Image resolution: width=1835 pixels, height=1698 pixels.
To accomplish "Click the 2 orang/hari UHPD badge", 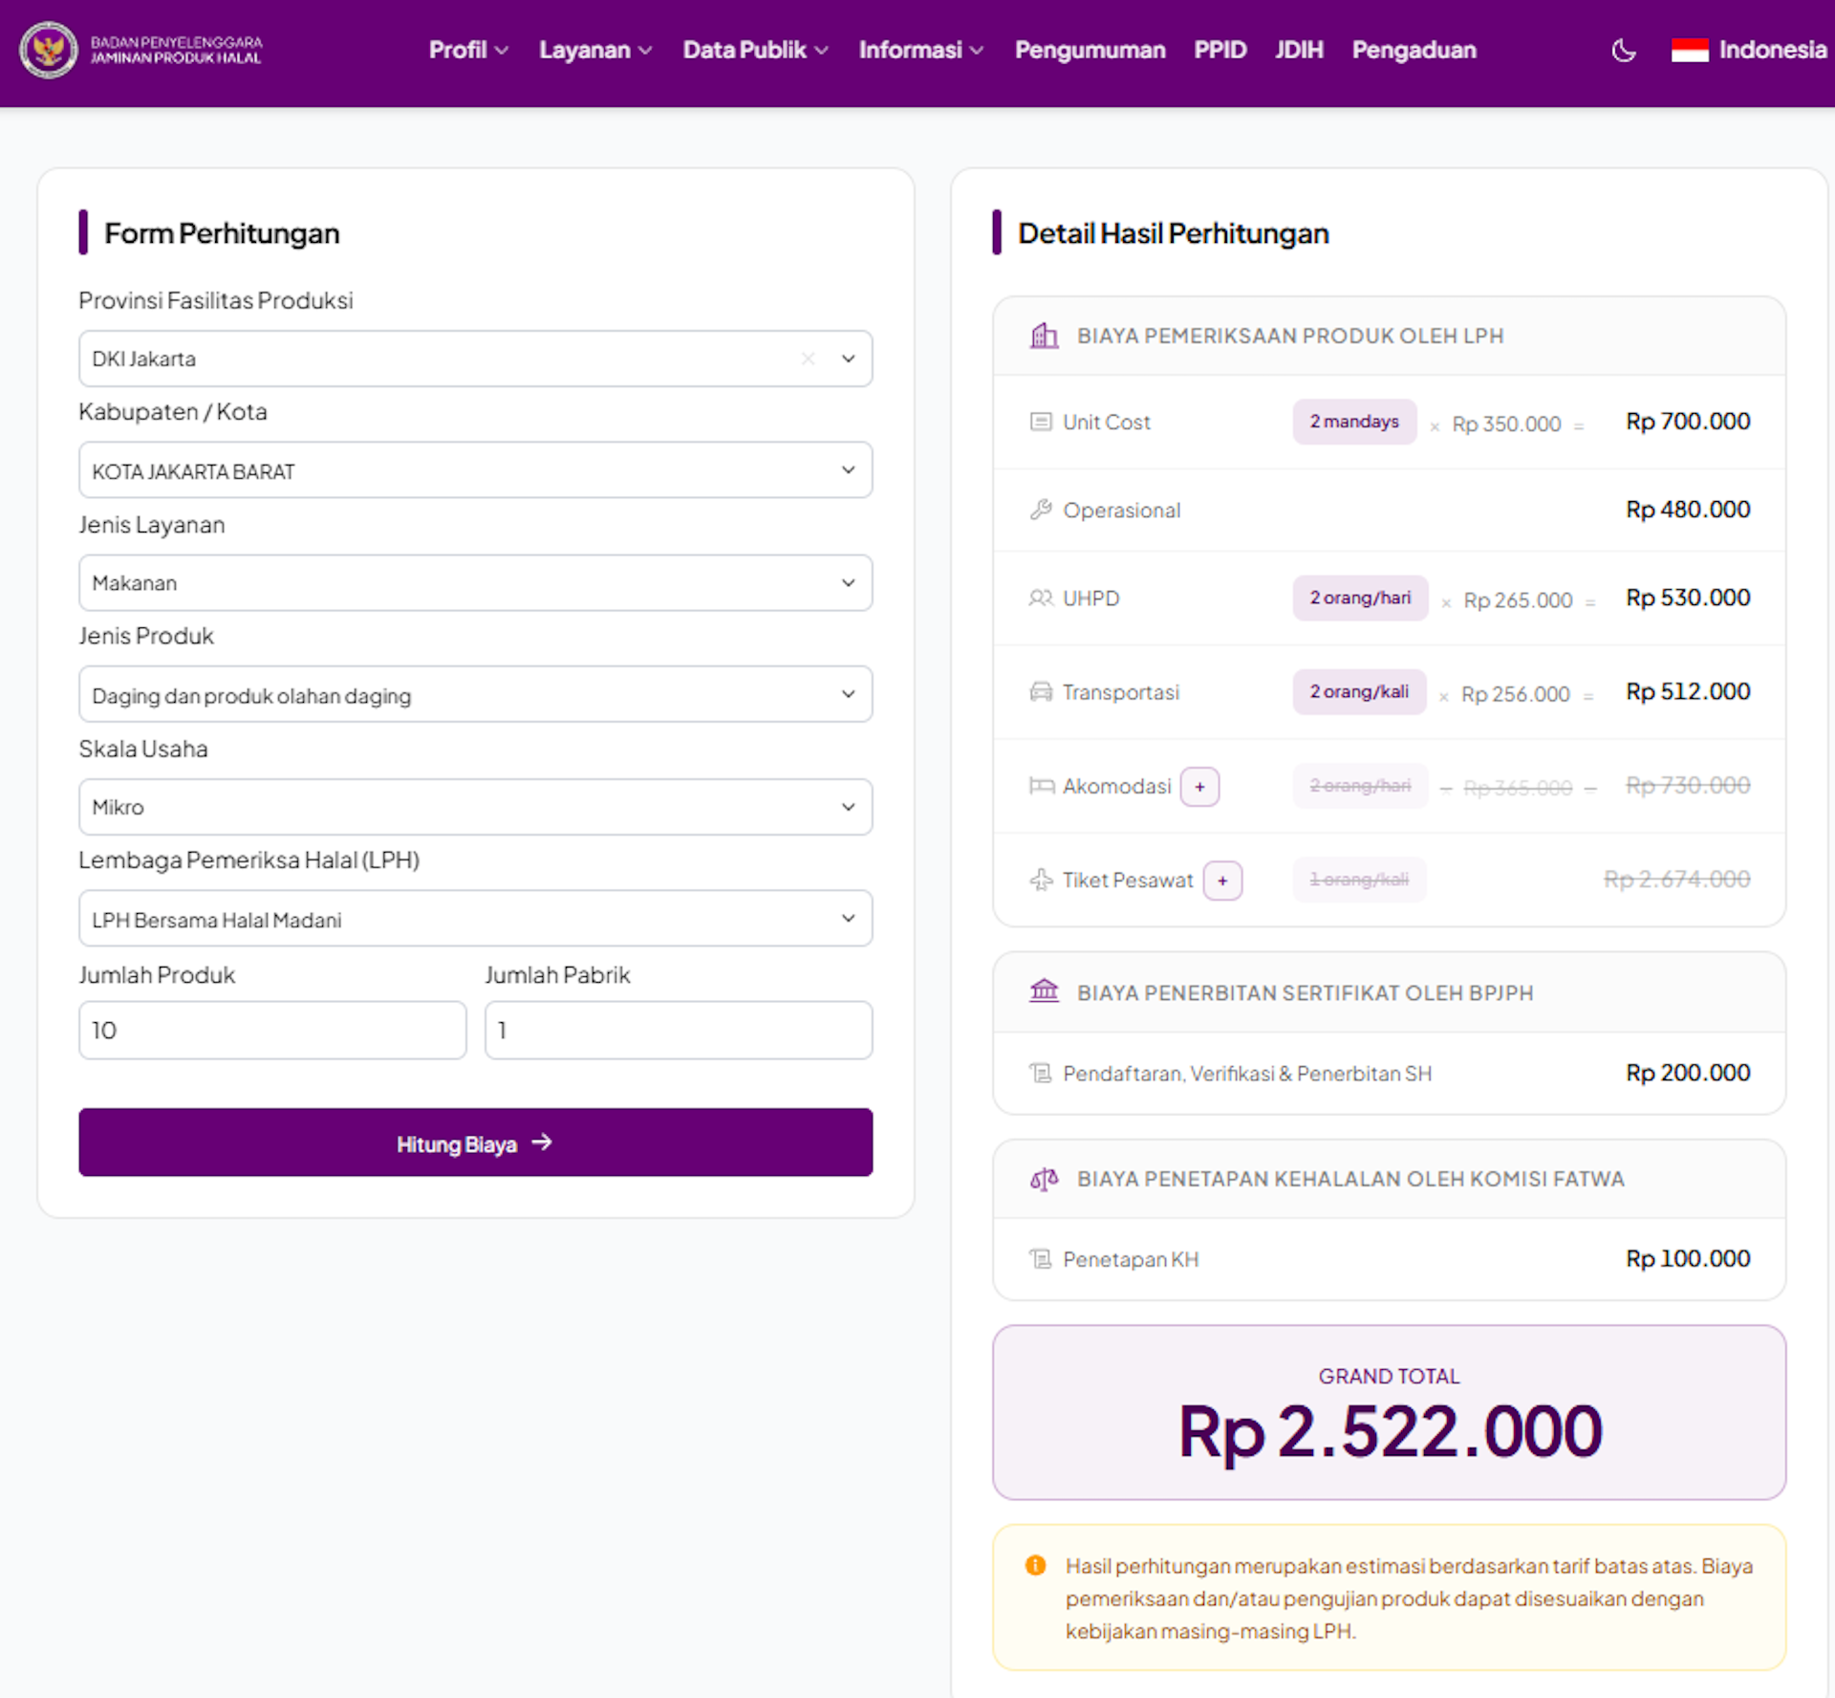I will (1360, 598).
